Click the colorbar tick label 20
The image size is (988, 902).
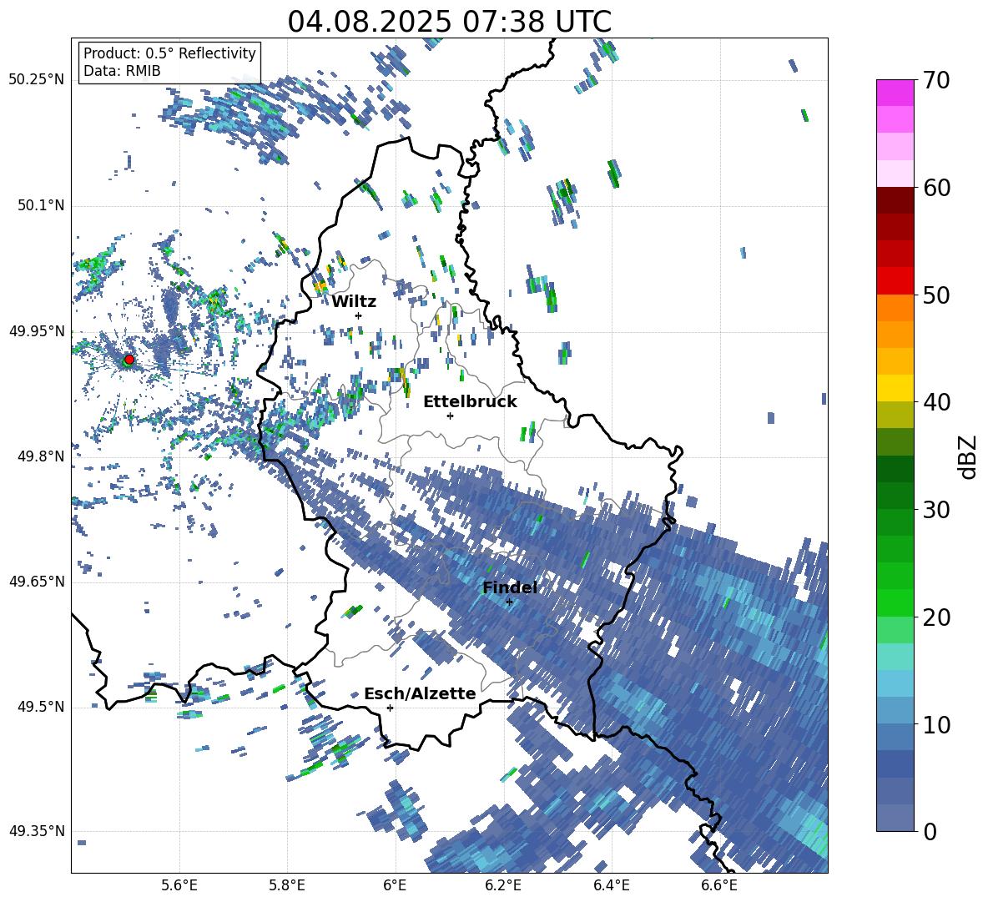935,617
